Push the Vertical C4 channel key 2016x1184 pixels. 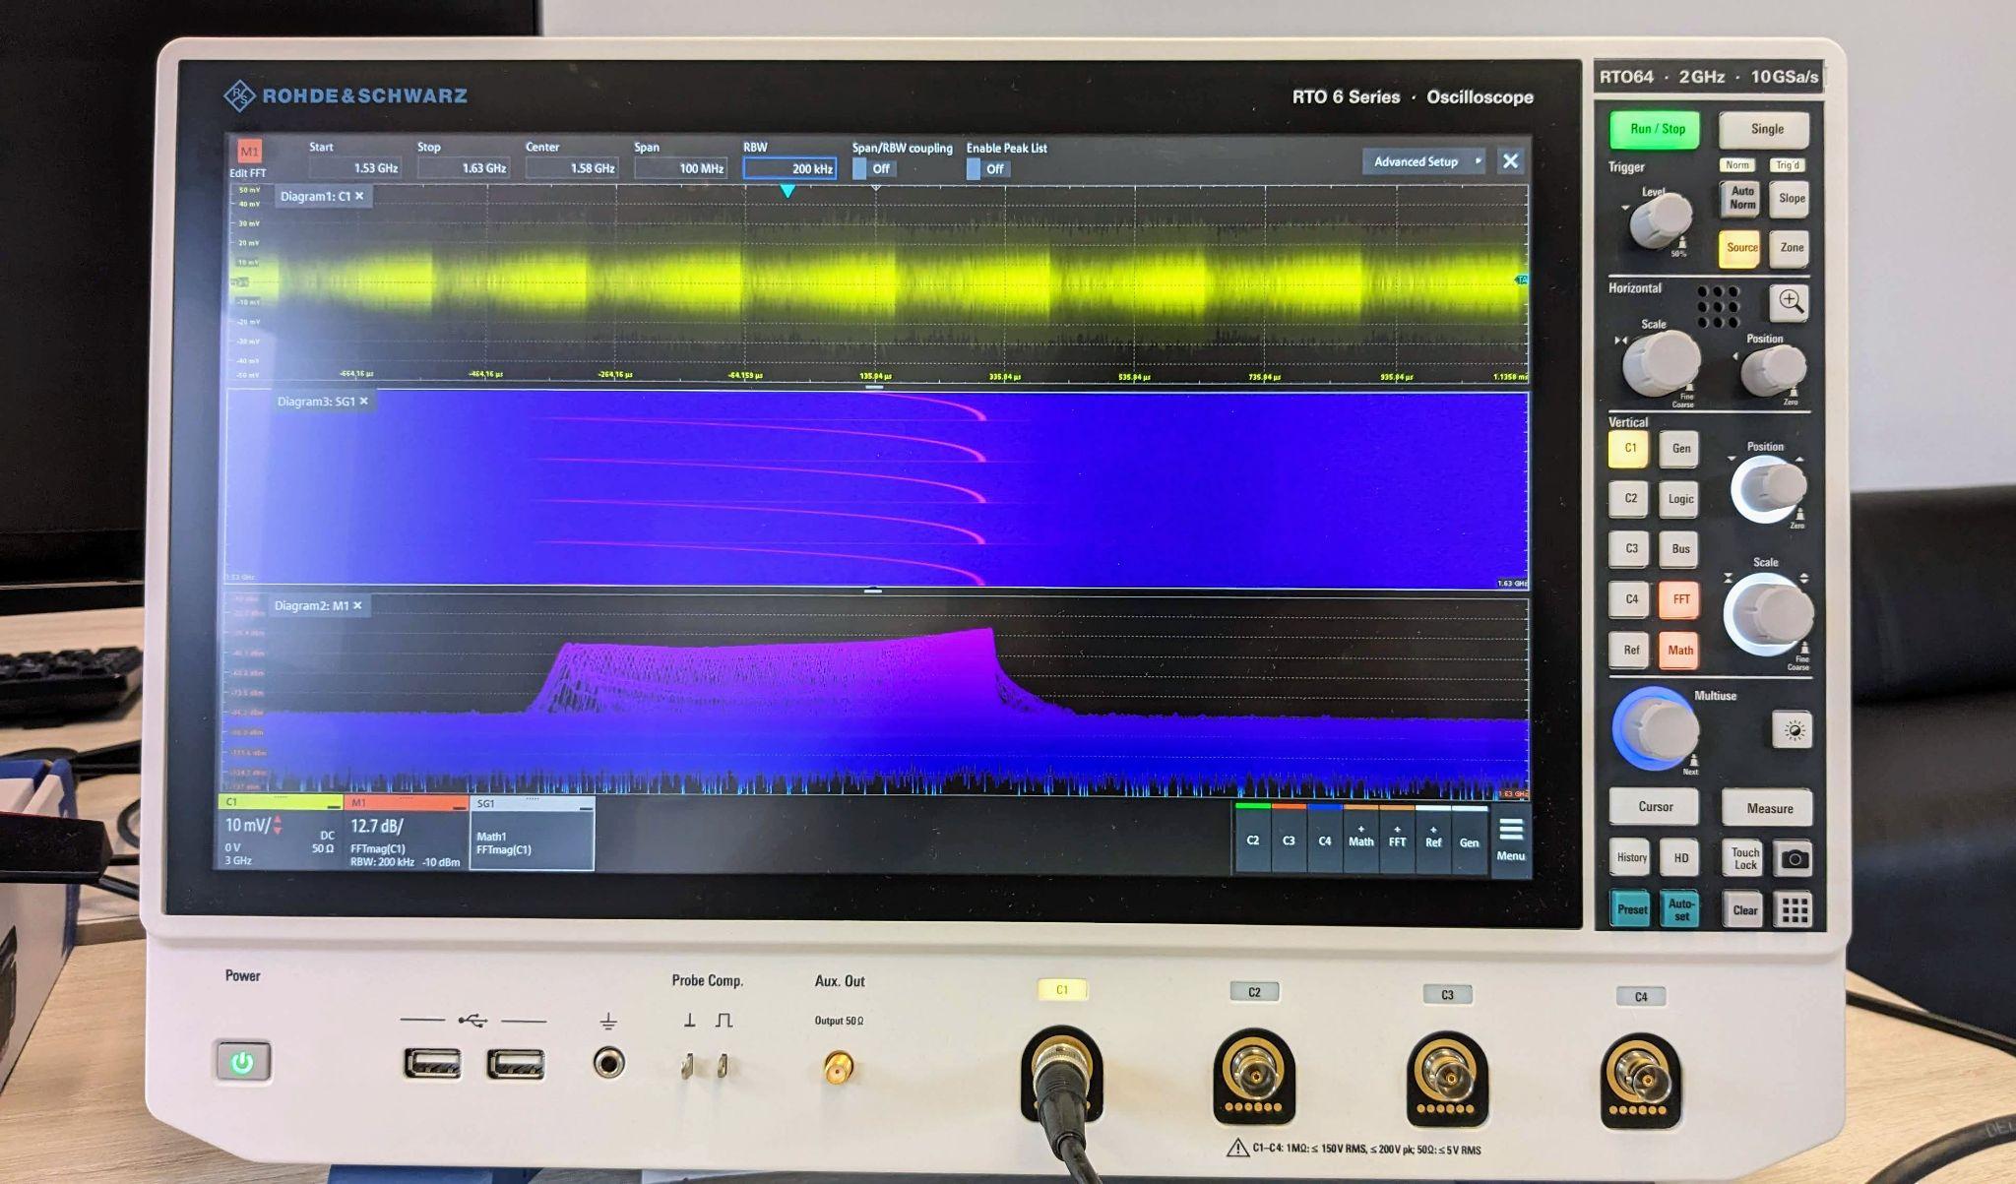click(x=1630, y=598)
